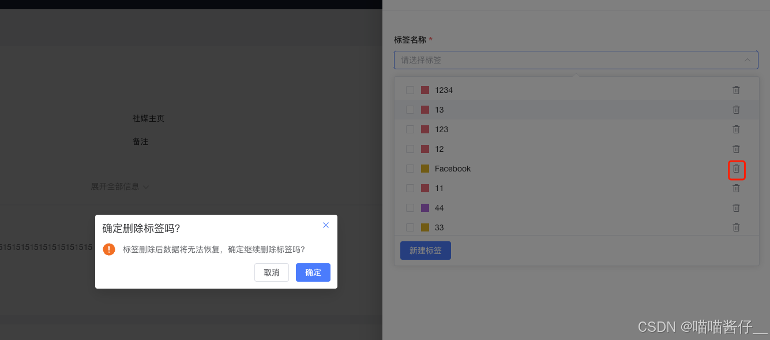Click the trash icon beside tag 13
The width and height of the screenshot is (770, 340).
[x=736, y=110]
